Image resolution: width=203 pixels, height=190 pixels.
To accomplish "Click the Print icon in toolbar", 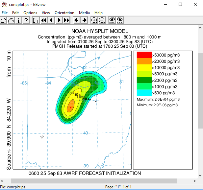I will click(x=11, y=20).
